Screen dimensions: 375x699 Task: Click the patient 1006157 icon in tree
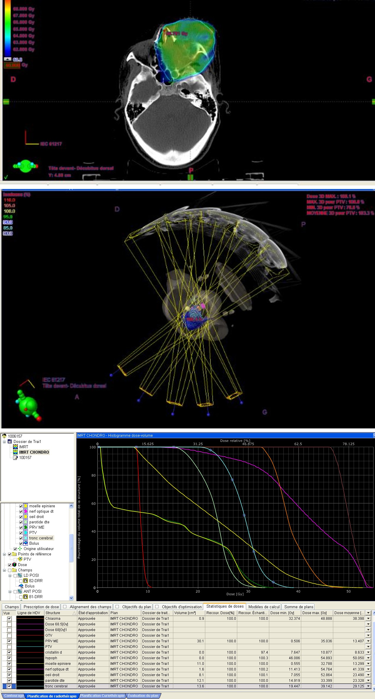4,436
